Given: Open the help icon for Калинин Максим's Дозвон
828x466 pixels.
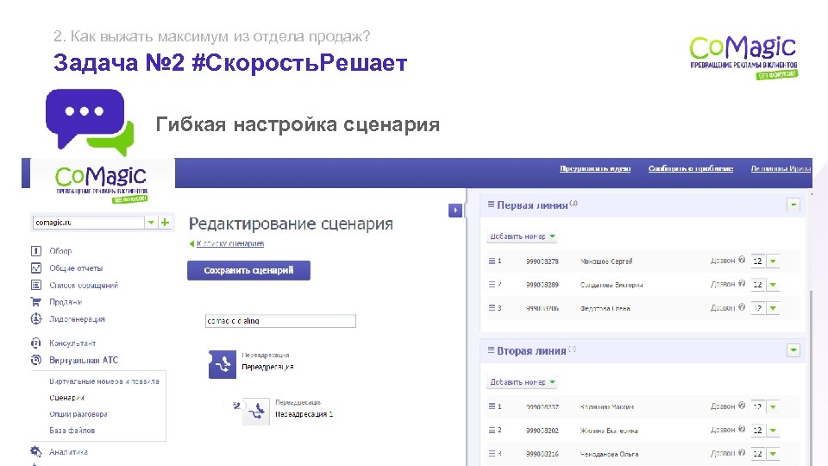Looking at the screenshot, I should [742, 406].
